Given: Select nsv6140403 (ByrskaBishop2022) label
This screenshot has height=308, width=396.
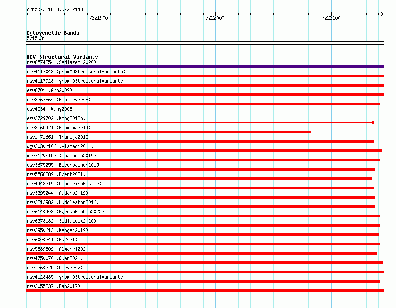Looking at the screenshot, I should (x=65, y=212).
